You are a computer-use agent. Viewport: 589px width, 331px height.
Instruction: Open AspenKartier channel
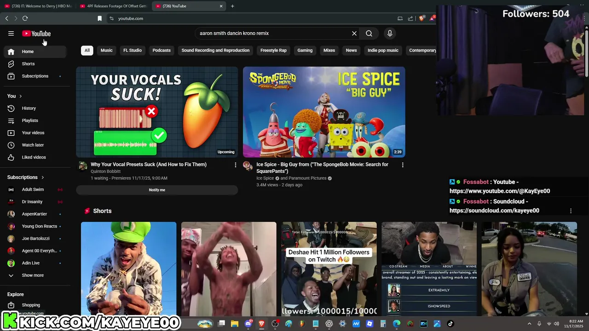click(x=35, y=214)
